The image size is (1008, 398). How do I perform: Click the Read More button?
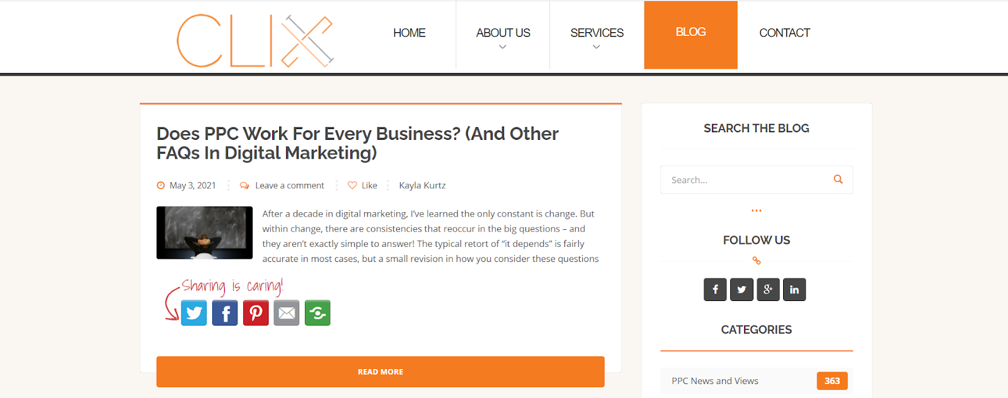coord(381,372)
